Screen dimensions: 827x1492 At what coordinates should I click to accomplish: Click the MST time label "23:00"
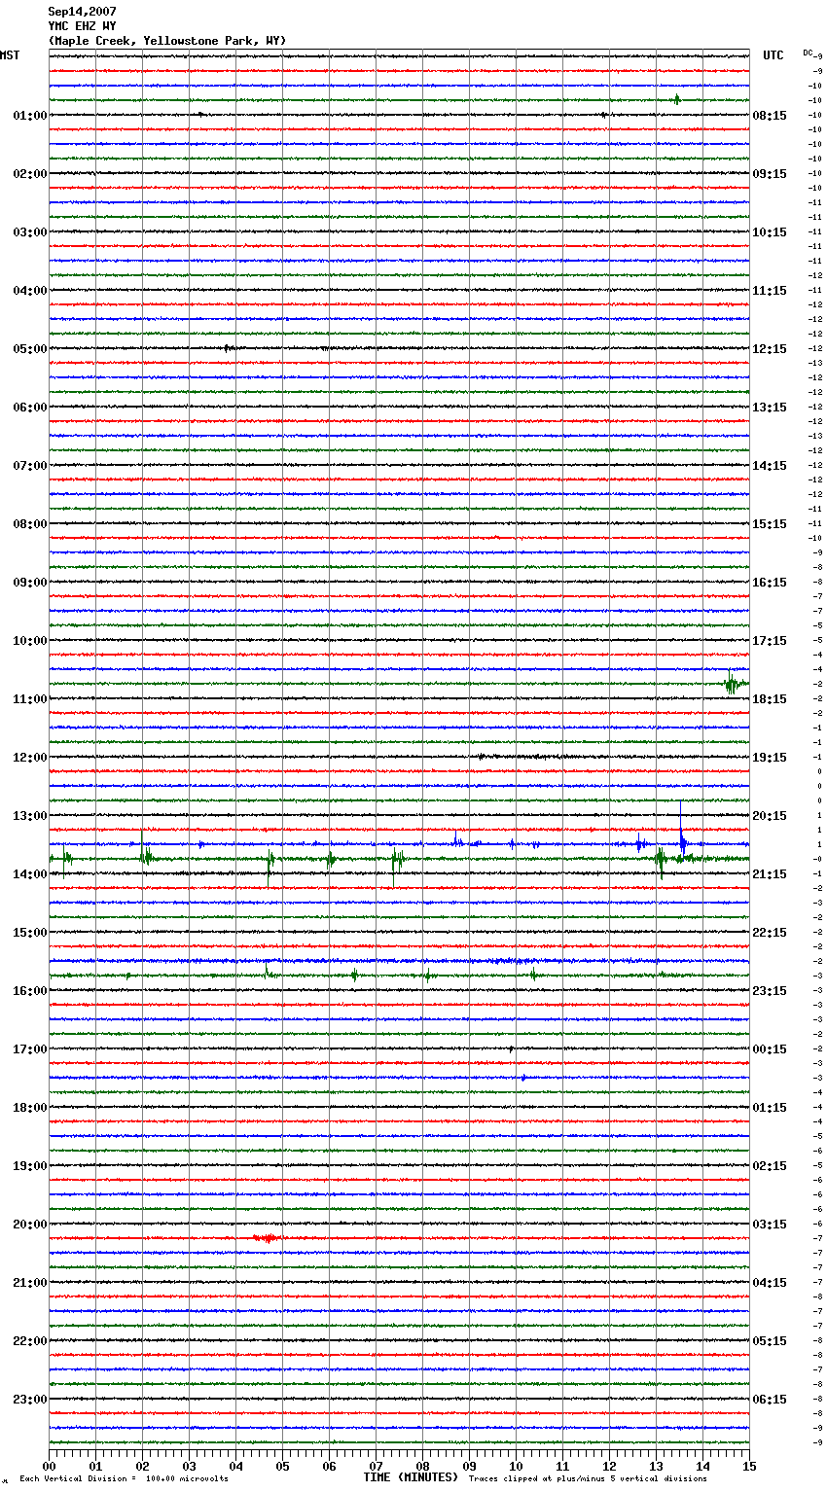tap(30, 1400)
